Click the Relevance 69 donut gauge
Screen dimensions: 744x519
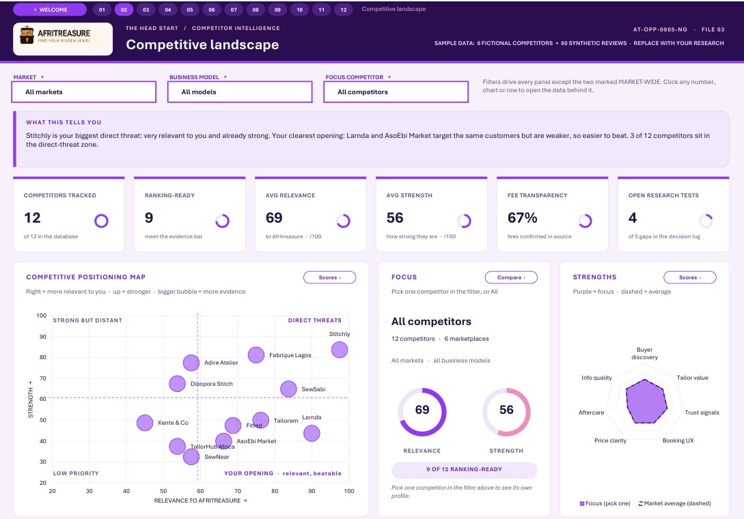click(x=422, y=412)
